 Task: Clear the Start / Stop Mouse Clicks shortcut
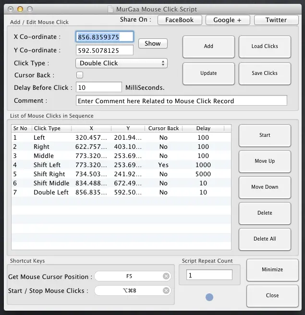point(166,291)
